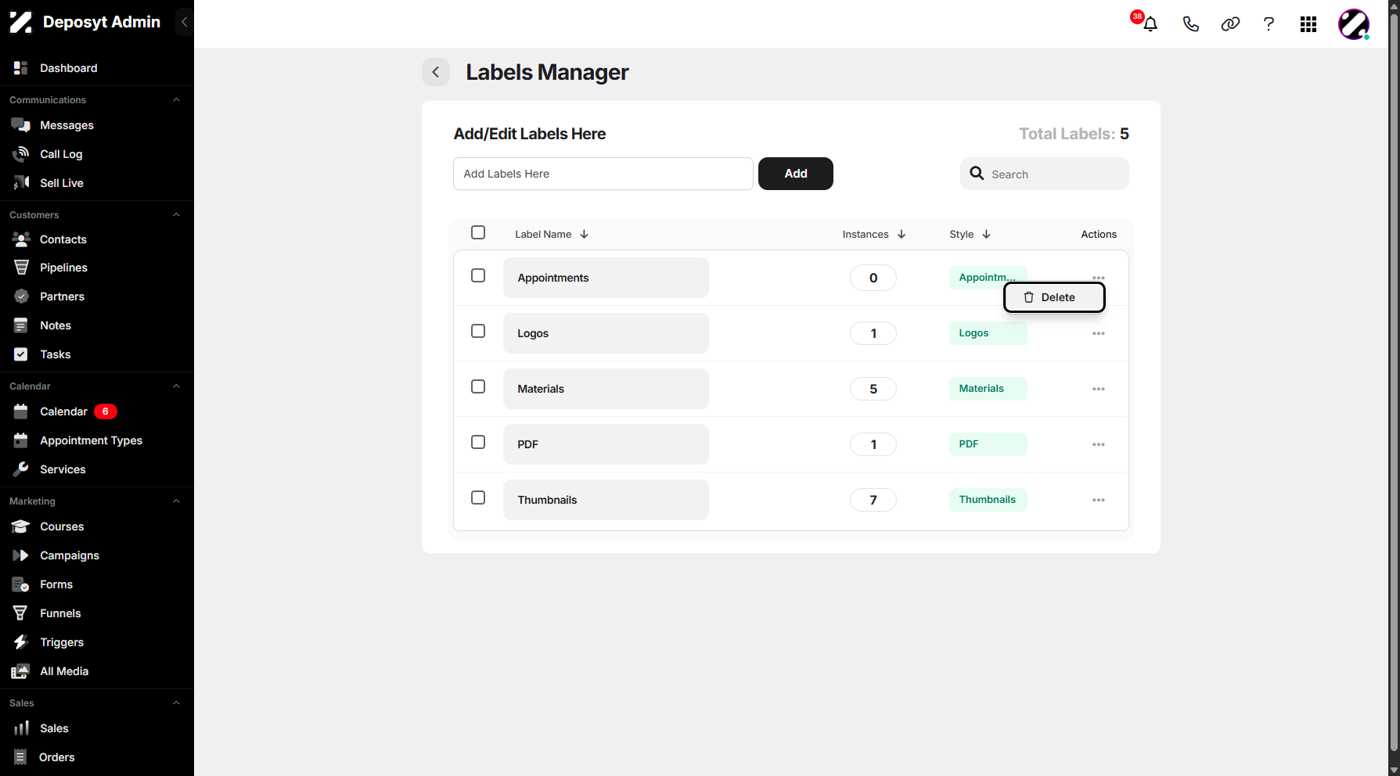Screen dimensions: 1400x776
Task: Click the Deposyt logo icon
Action: (x=21, y=22)
